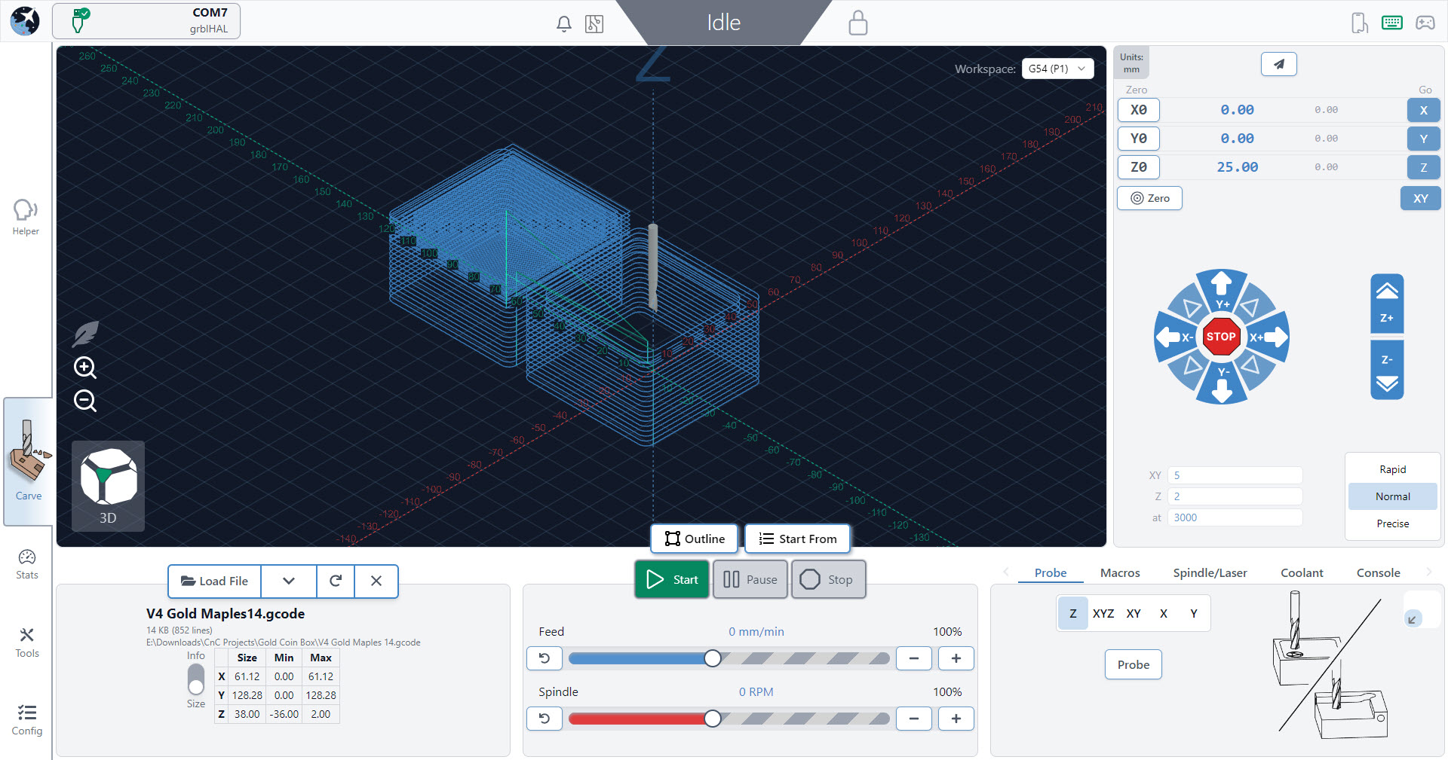Toggle keyboard shortcuts icon
The width and height of the screenshot is (1448, 760).
[x=1391, y=23]
